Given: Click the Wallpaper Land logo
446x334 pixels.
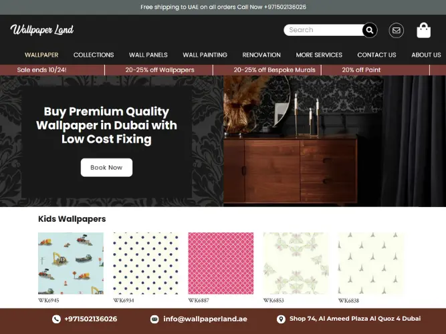Looking at the screenshot, I should click(42, 30).
